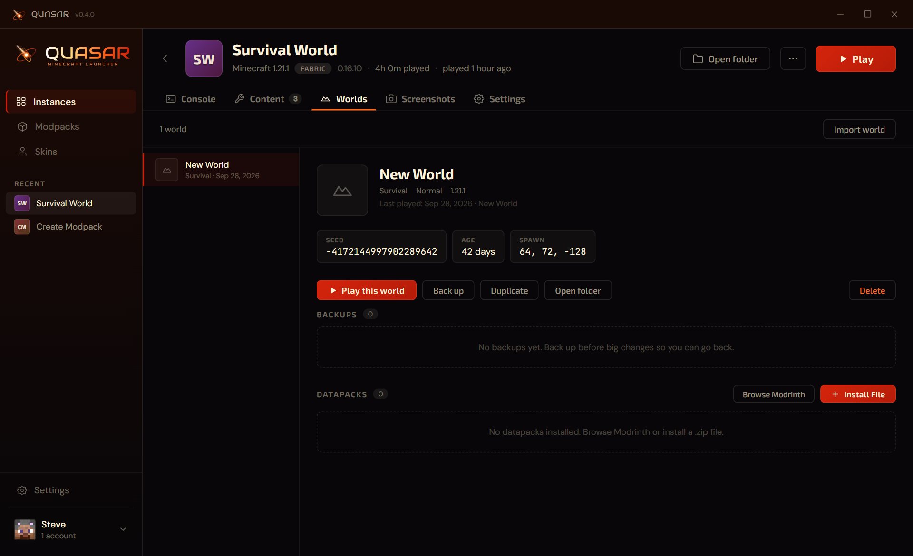The height and width of the screenshot is (556, 913).
Task: Select New World in the world list
Action: point(221,170)
